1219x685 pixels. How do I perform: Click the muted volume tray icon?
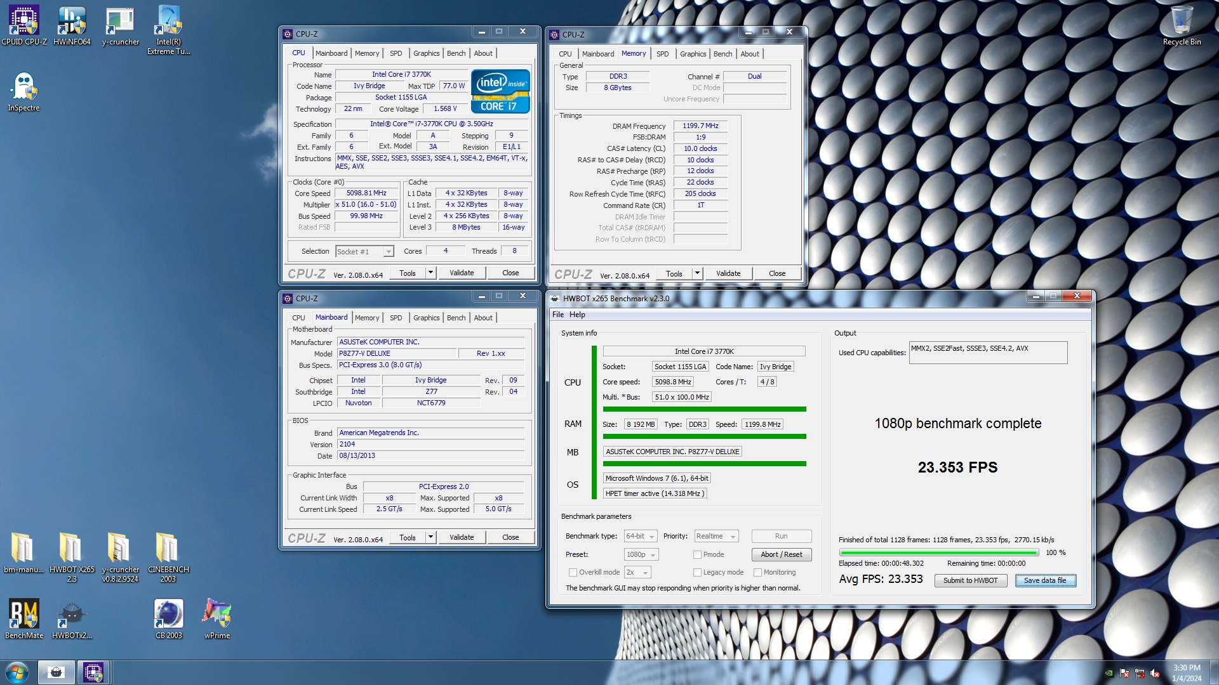coord(1155,674)
